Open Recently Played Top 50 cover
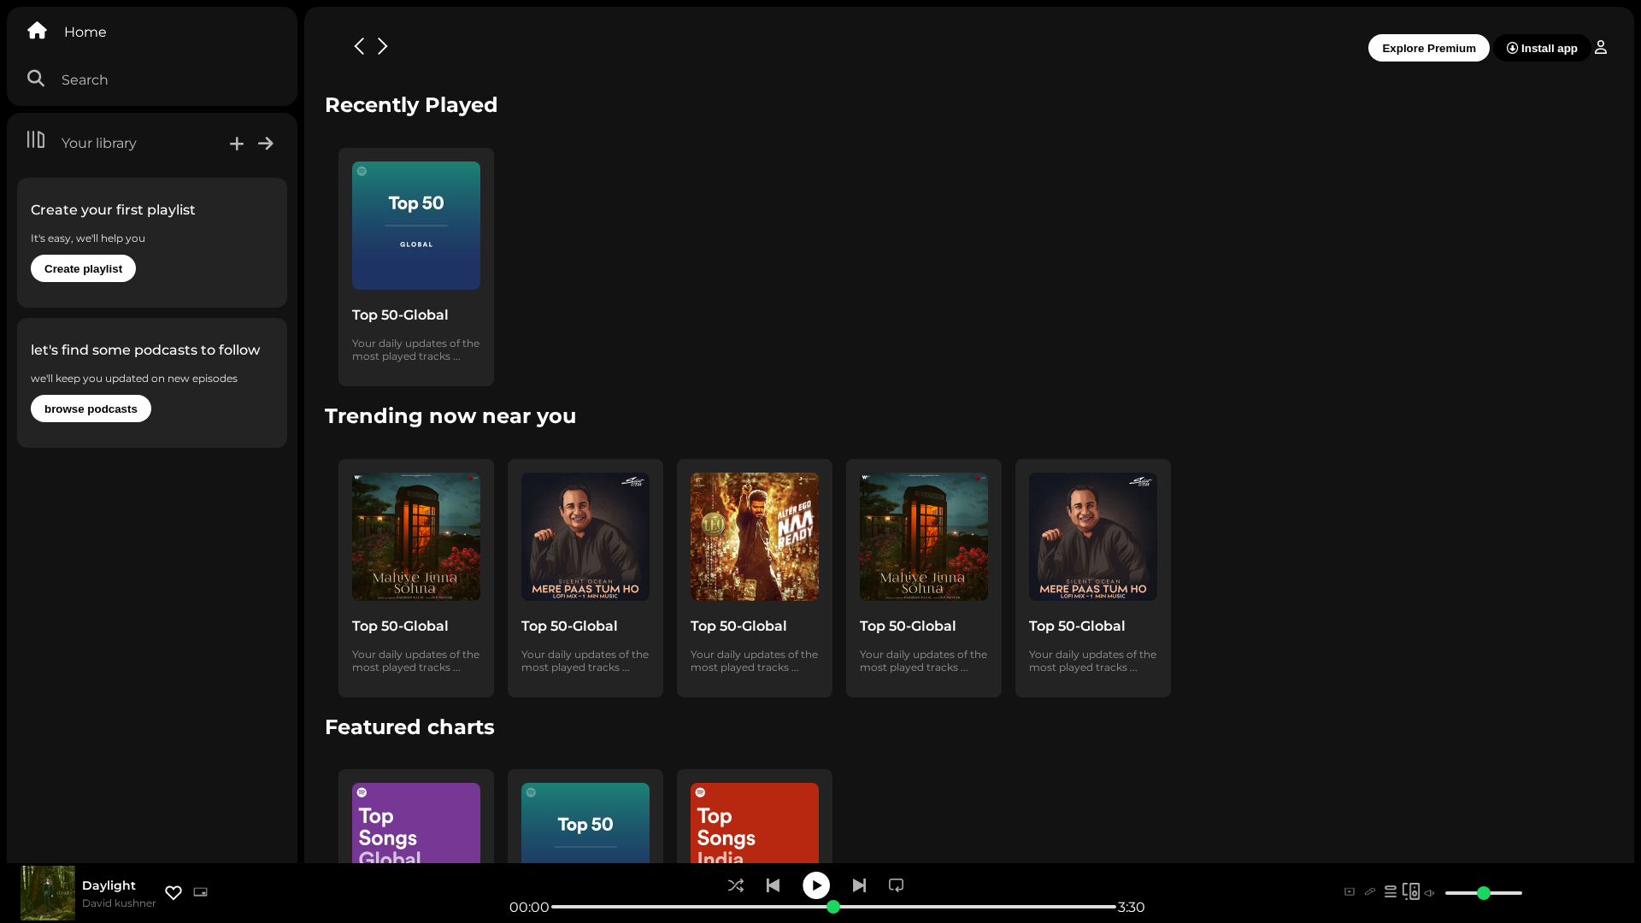The height and width of the screenshot is (923, 1641). pos(416,226)
